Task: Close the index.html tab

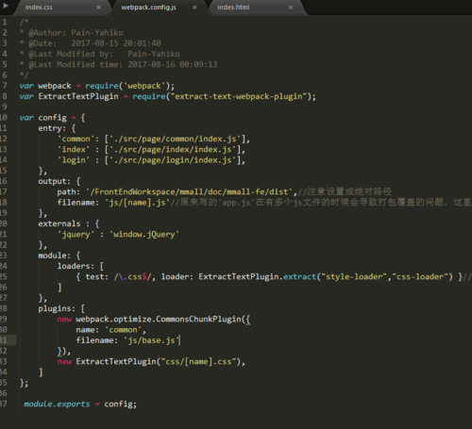Action: 291,8
